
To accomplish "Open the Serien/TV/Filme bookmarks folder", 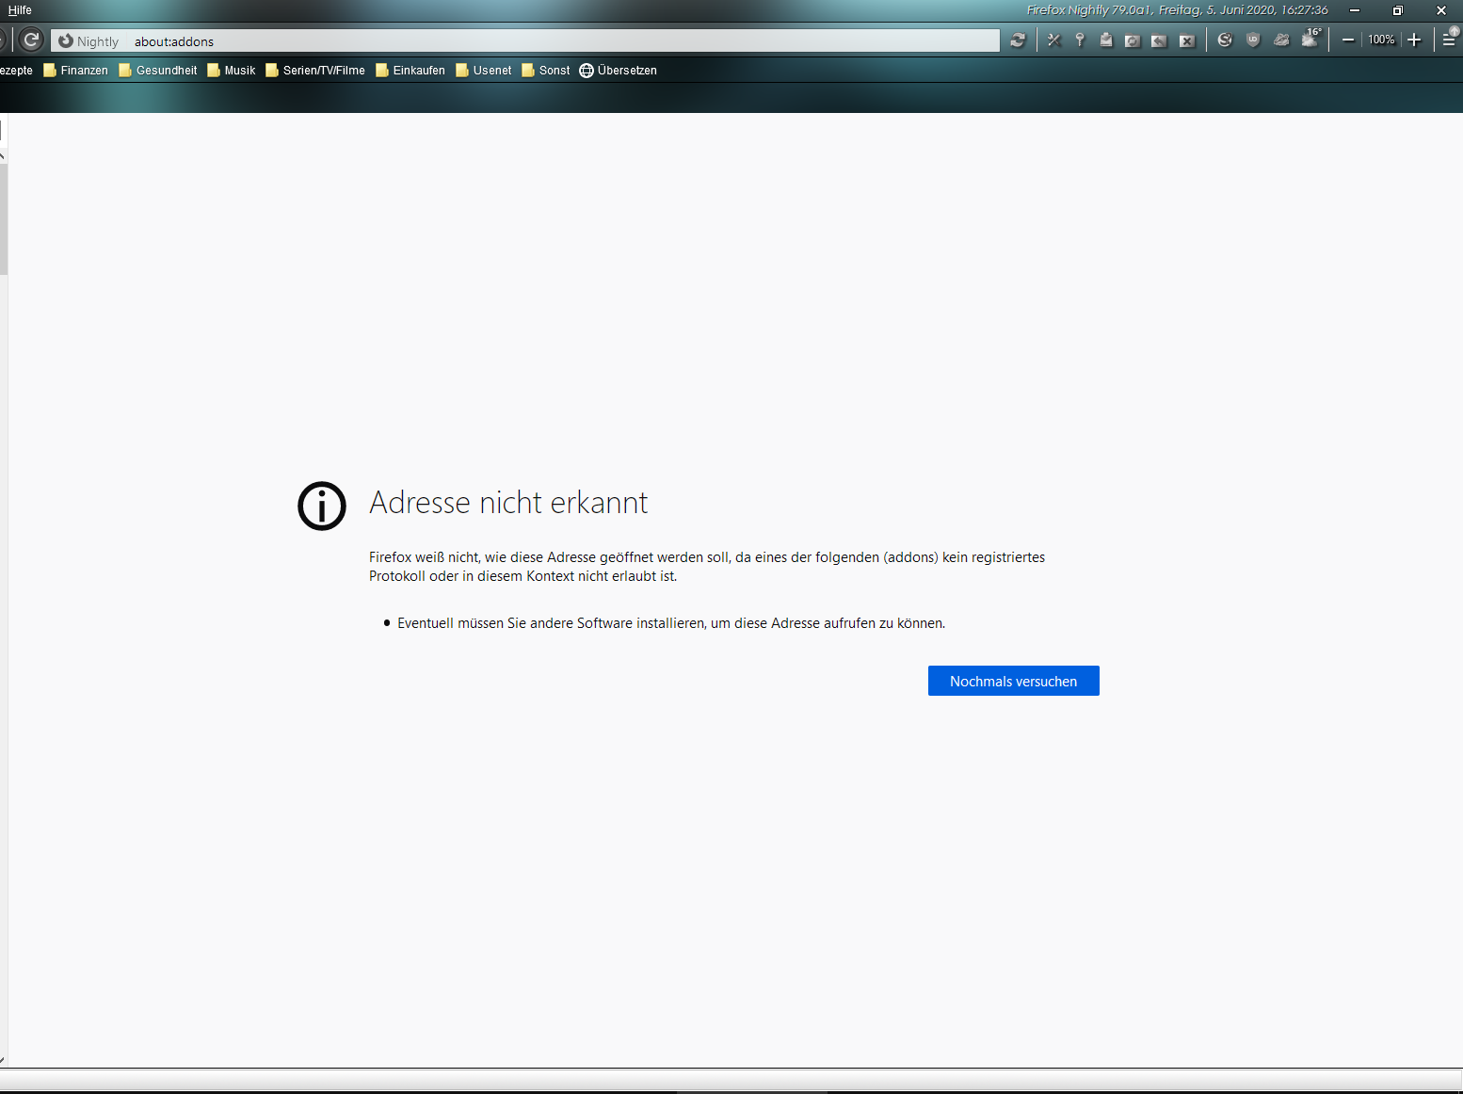I will [315, 71].
